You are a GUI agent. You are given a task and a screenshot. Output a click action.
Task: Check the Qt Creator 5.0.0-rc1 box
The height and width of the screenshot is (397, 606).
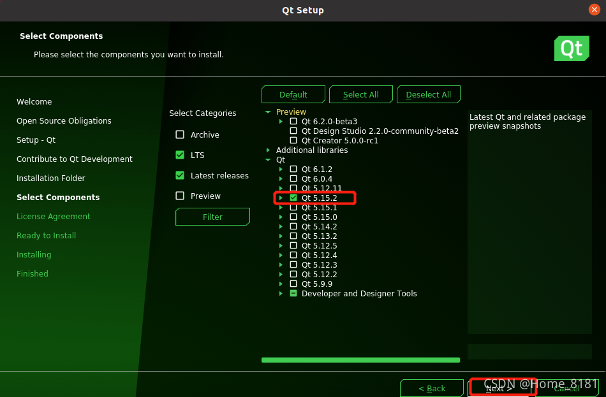pos(293,140)
